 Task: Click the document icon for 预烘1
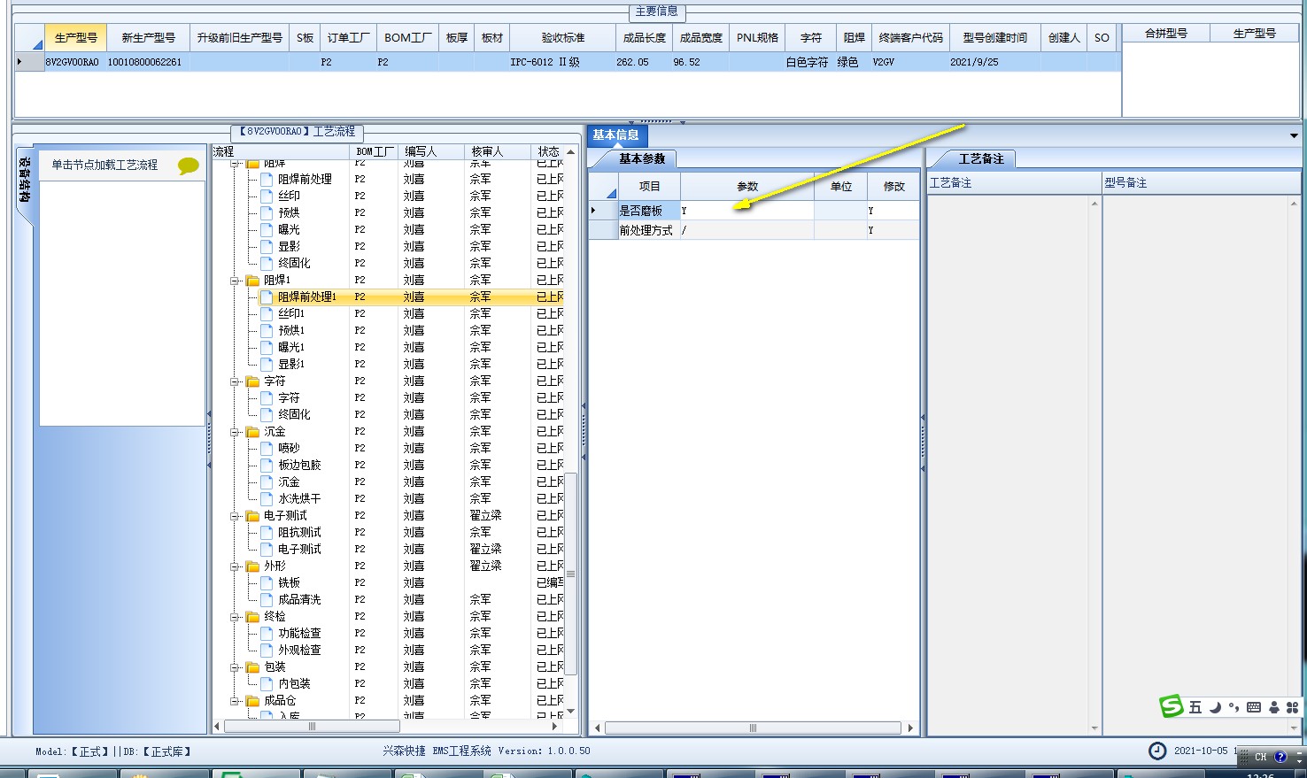point(267,330)
